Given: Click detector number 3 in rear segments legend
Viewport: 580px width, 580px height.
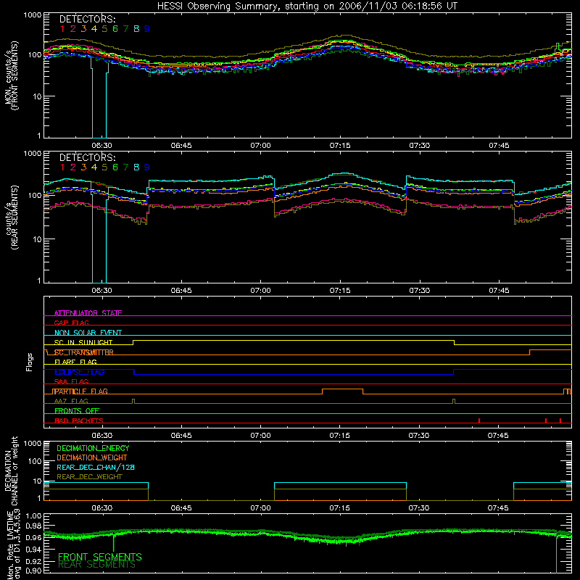Looking at the screenshot, I should (83, 167).
